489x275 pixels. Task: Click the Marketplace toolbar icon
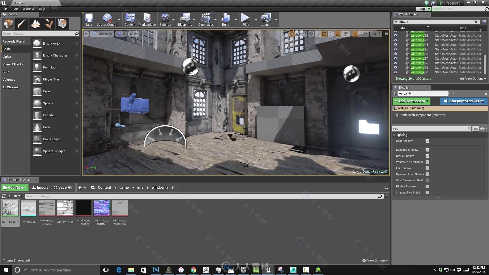pos(147,19)
